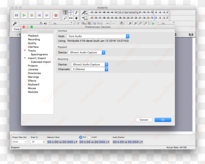205x164 pixels.
Task: Start playback with the green Play button
Action: point(24,15)
